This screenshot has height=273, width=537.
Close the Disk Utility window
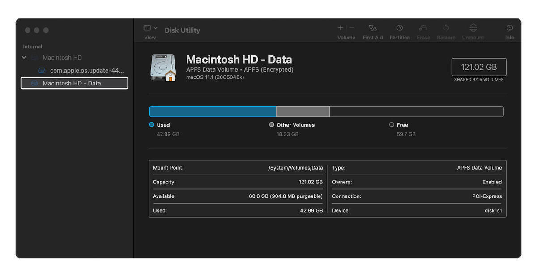28,30
